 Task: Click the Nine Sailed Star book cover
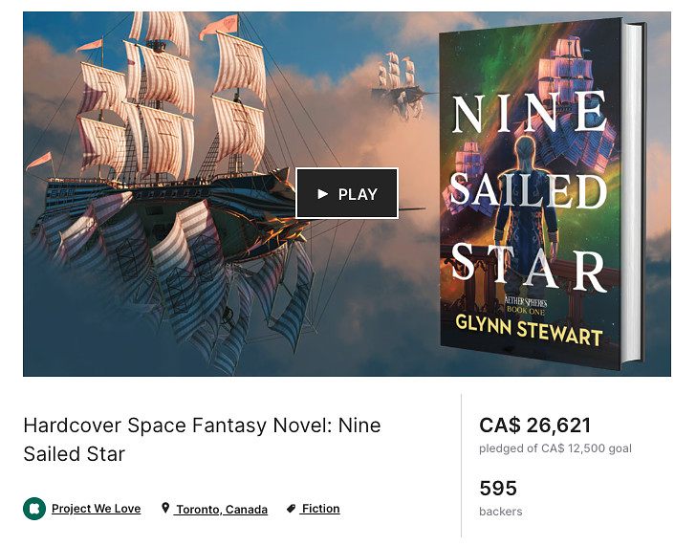541,193
